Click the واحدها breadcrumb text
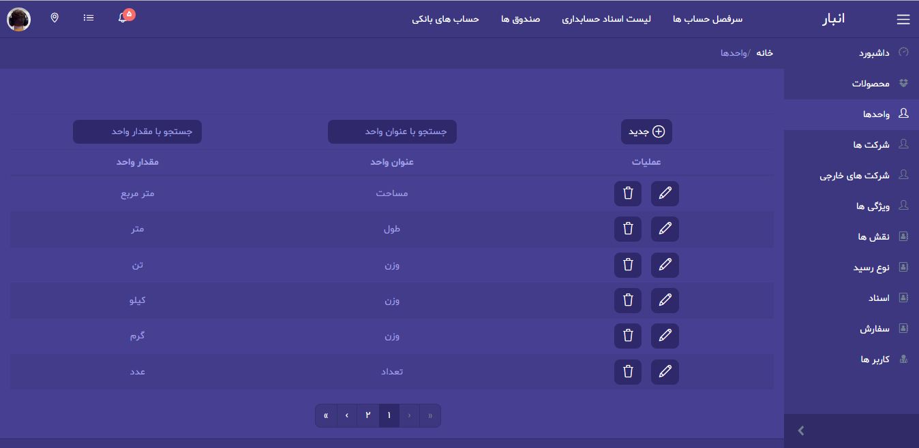 pos(734,52)
